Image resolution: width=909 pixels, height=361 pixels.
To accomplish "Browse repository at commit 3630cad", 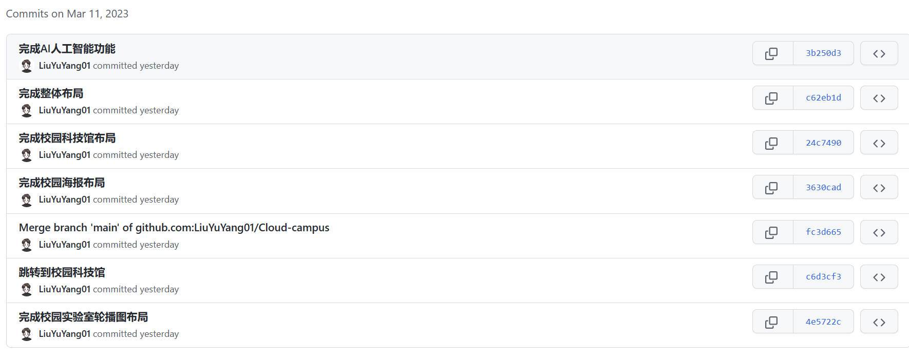I will (879, 188).
